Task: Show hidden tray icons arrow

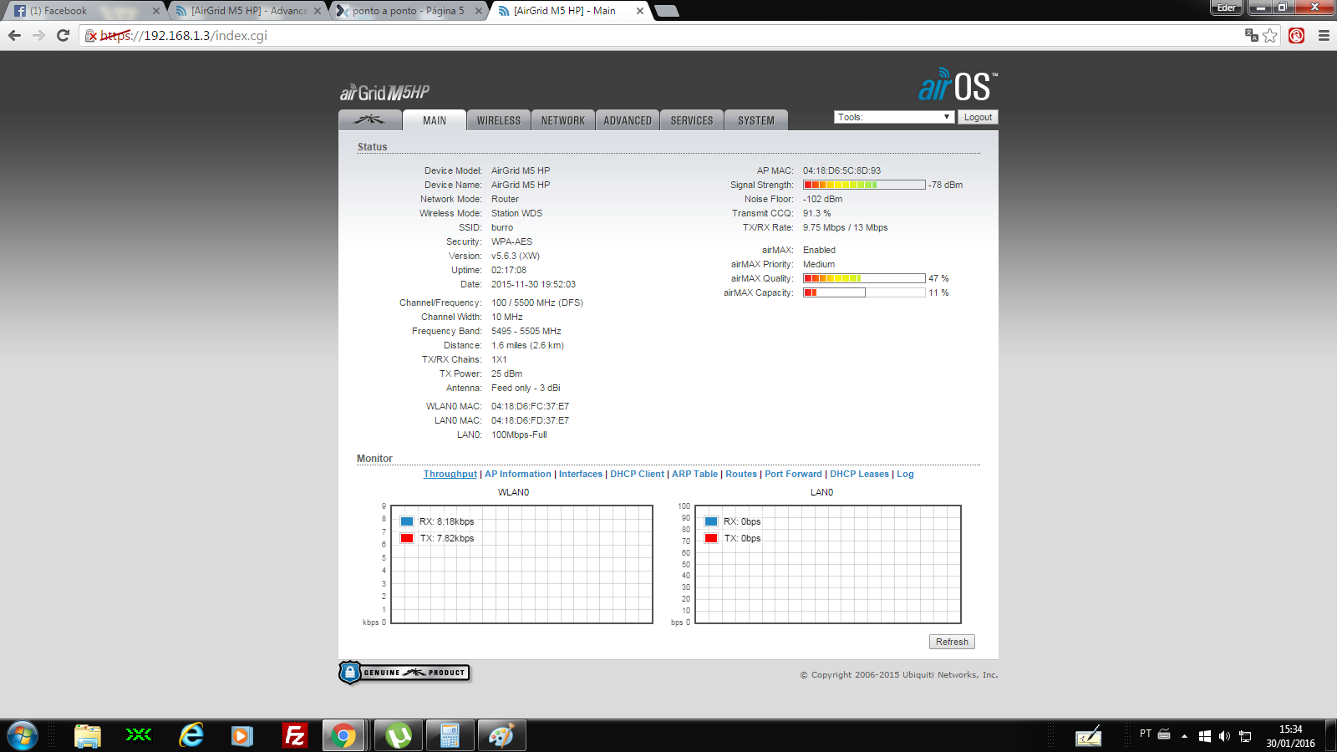Action: point(1184,736)
